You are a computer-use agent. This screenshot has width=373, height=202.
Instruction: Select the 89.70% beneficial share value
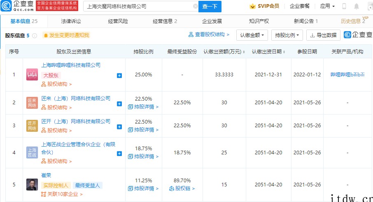pyautogui.click(x=182, y=180)
